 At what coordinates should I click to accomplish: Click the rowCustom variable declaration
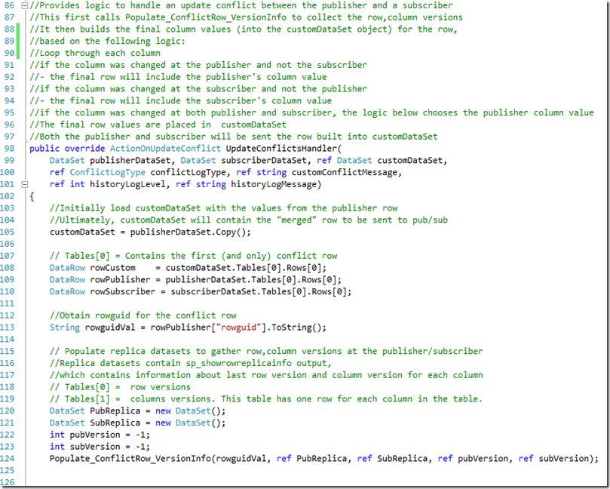pos(113,268)
